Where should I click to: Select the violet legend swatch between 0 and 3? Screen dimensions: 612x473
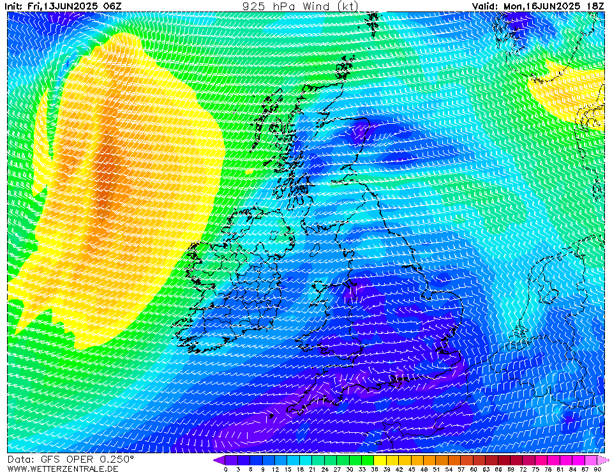coord(232,460)
